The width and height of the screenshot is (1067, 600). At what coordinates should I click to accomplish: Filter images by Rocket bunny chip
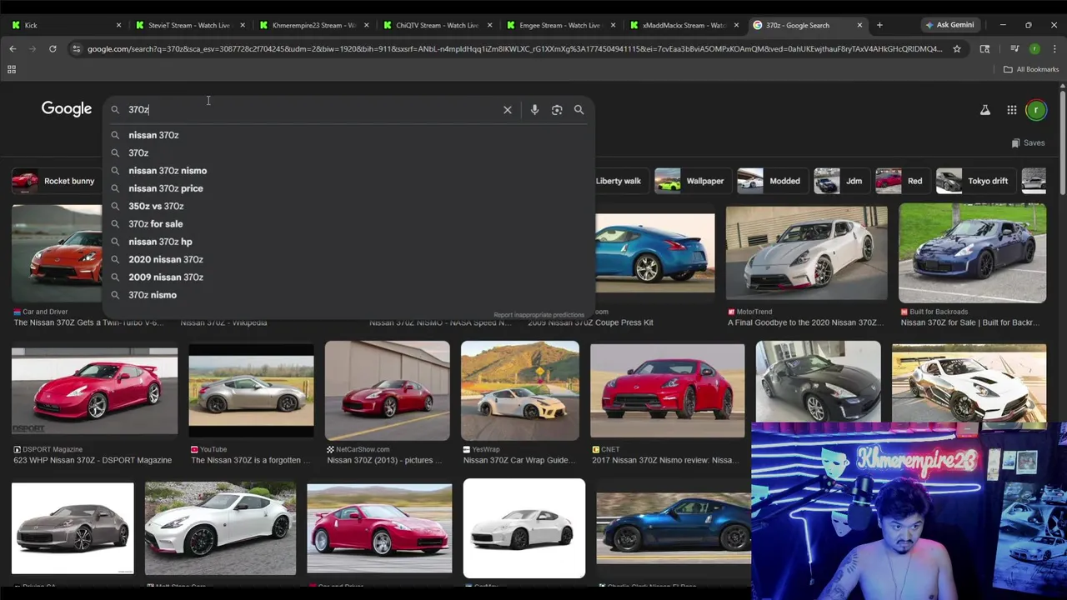click(55, 181)
